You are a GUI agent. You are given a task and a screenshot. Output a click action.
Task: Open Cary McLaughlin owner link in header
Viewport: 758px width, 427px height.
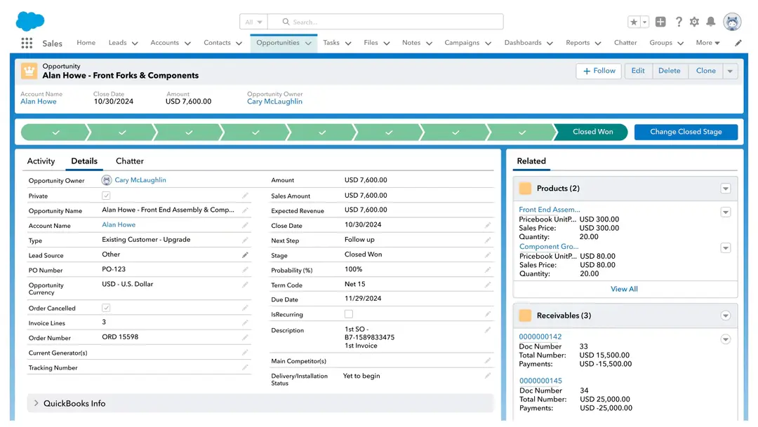(x=274, y=102)
